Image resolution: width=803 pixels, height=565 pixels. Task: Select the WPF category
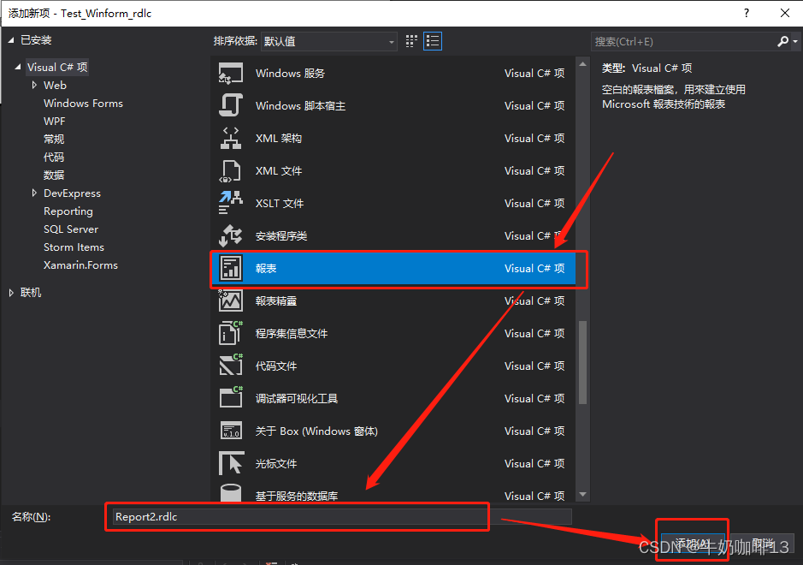(x=54, y=122)
